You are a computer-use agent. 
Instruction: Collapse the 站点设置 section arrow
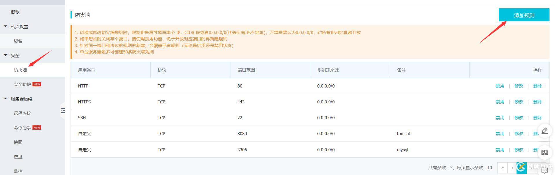5,26
